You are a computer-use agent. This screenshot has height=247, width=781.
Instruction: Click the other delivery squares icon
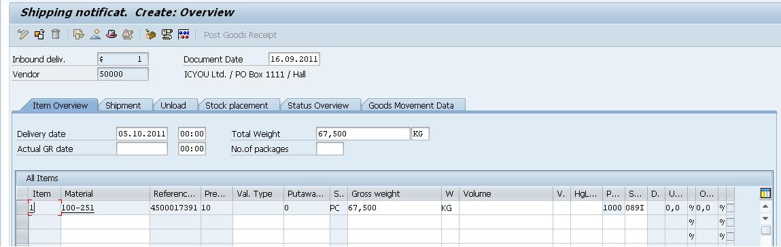[x=39, y=35]
